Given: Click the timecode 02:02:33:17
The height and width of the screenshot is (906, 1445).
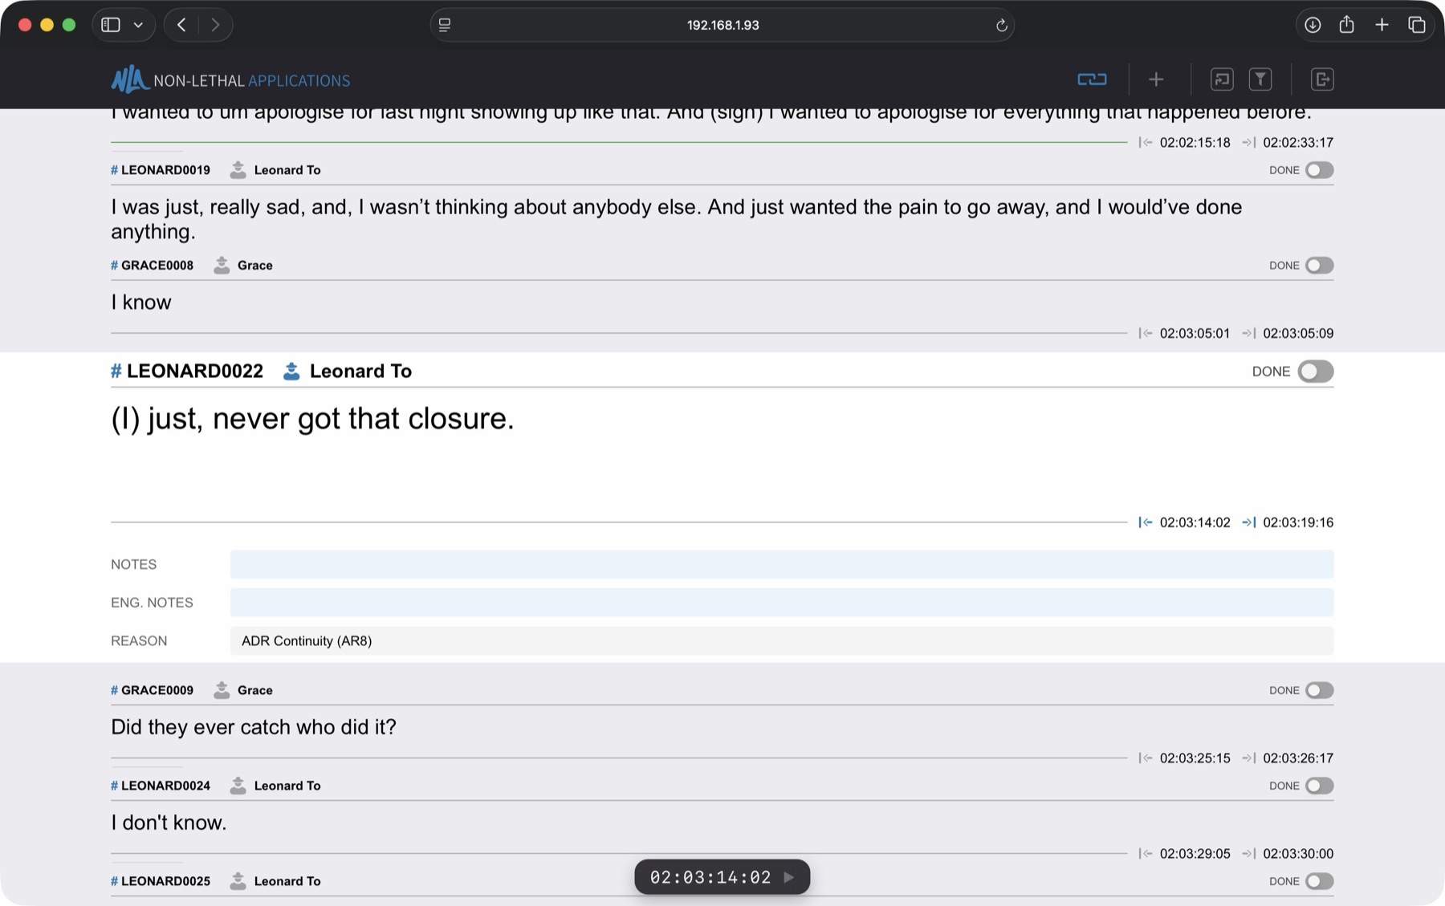Looking at the screenshot, I should pyautogui.click(x=1298, y=142).
